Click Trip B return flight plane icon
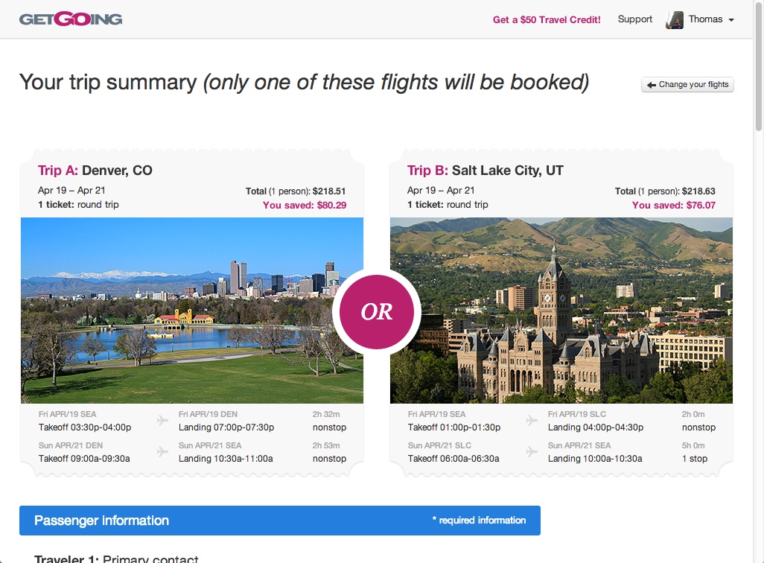This screenshot has height=563, width=764. 532,452
